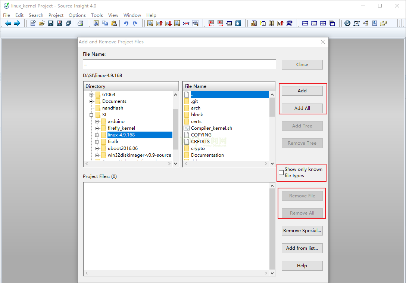Screen dimensions: 406x283
Task: Open the Window menu
Action: (132, 15)
